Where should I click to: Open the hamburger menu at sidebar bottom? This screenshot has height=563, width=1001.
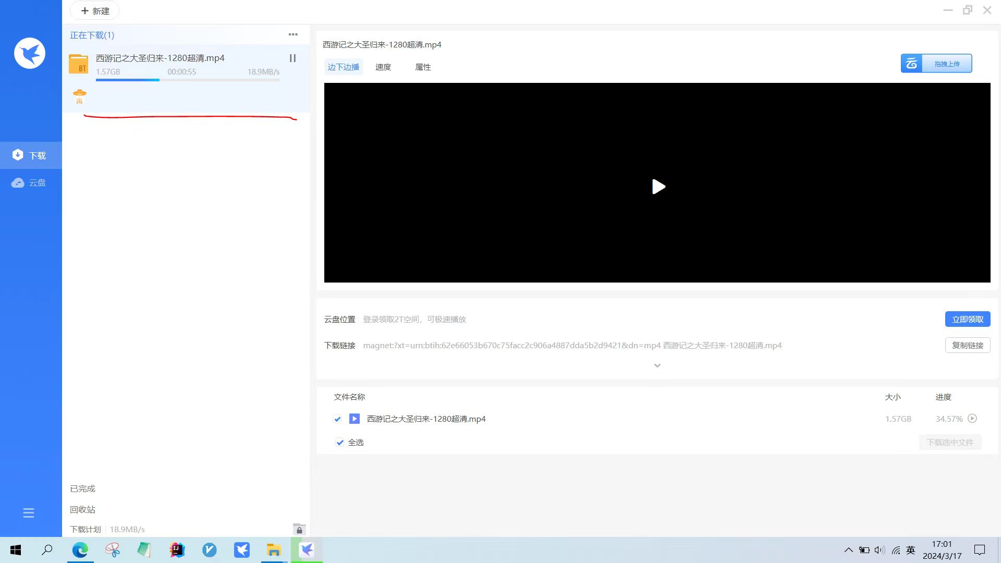[29, 513]
